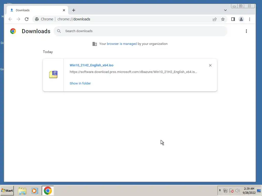This screenshot has height=196, width=262.
Task: Click the search magnifier icon
Action: [x=59, y=31]
